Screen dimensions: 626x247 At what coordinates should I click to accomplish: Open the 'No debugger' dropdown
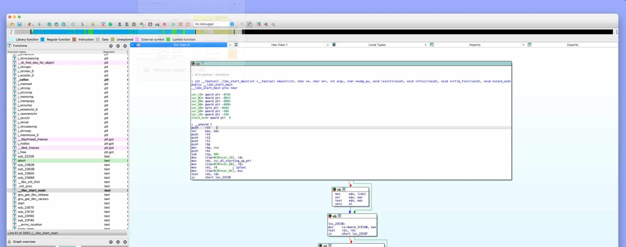(x=214, y=24)
